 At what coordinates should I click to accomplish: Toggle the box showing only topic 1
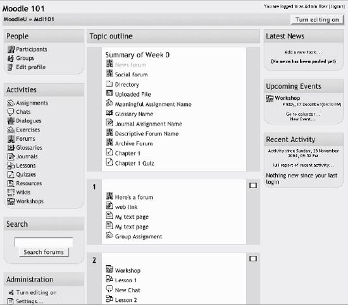click(253, 186)
